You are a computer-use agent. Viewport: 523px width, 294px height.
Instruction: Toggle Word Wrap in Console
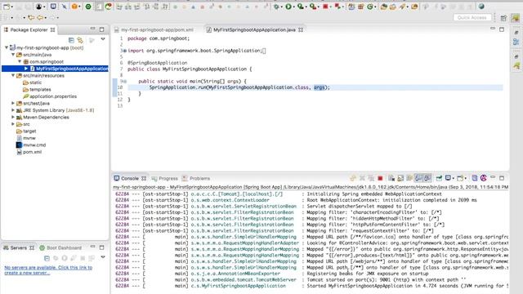[x=409, y=178]
